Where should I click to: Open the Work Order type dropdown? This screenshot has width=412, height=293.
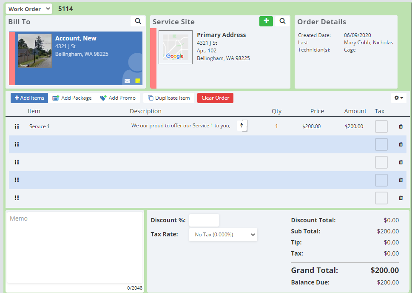coord(29,9)
